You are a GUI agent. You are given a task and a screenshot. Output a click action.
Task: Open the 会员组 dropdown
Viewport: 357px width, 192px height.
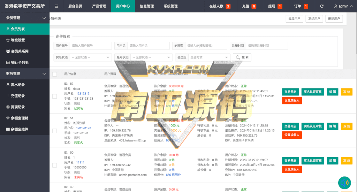209,57
